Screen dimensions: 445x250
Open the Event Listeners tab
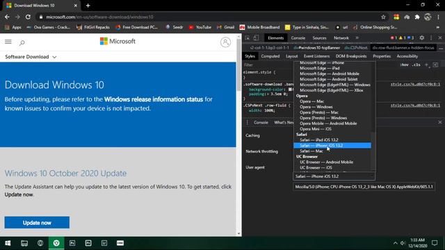pyautogui.click(x=317, y=56)
